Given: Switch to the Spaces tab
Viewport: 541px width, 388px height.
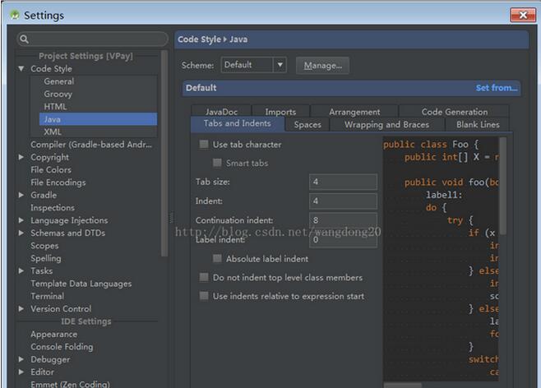Looking at the screenshot, I should pyautogui.click(x=307, y=124).
